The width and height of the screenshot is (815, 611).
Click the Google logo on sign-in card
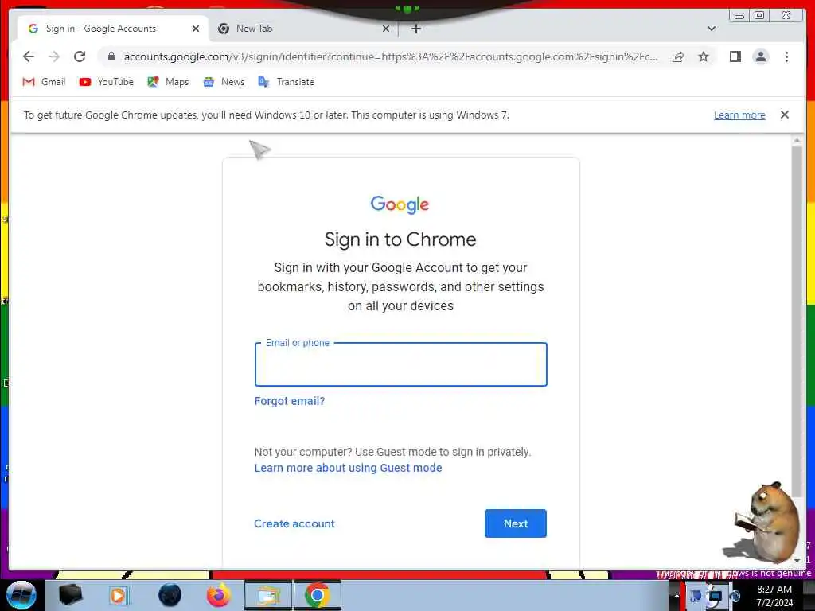(400, 204)
